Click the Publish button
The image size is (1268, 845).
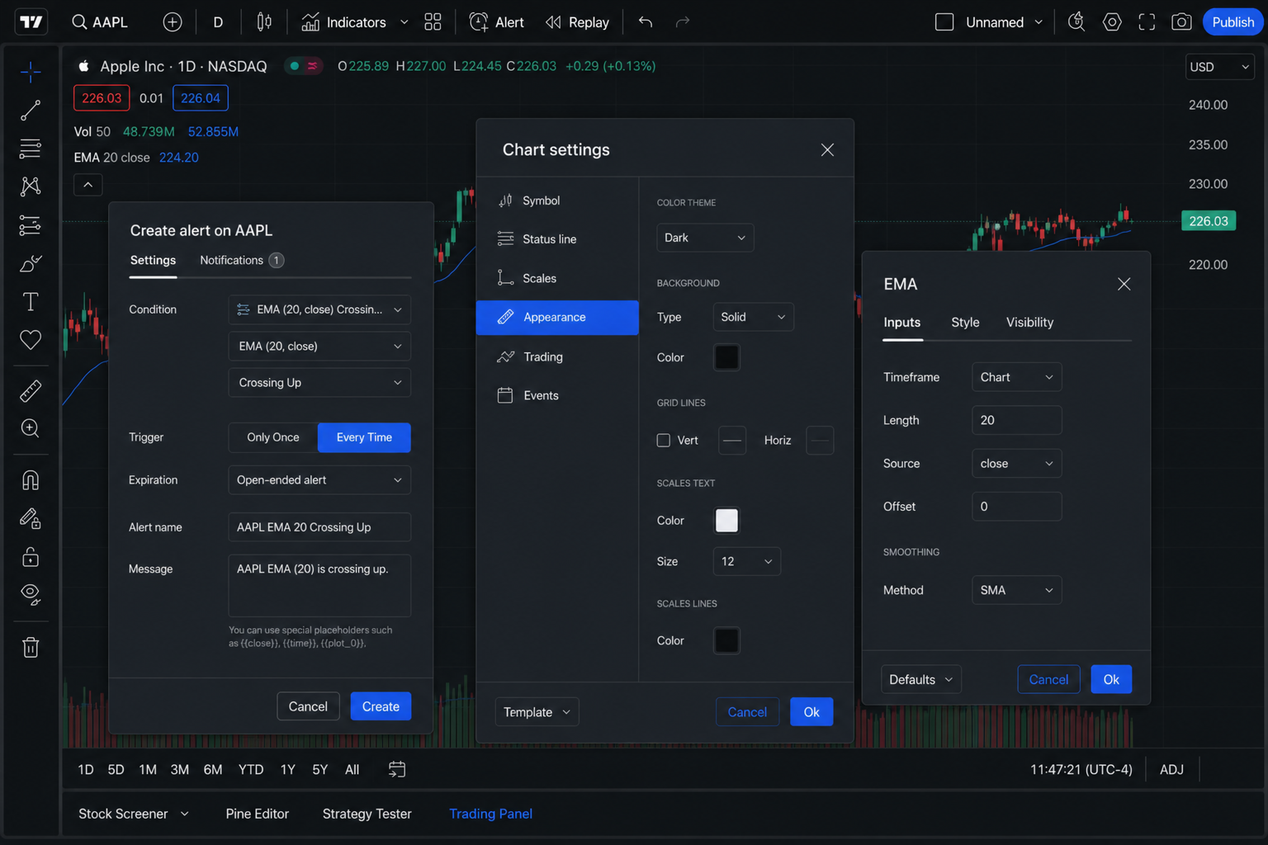point(1233,22)
